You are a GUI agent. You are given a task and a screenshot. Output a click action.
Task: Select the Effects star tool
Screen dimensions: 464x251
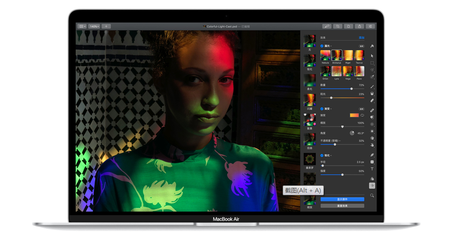[372, 185]
